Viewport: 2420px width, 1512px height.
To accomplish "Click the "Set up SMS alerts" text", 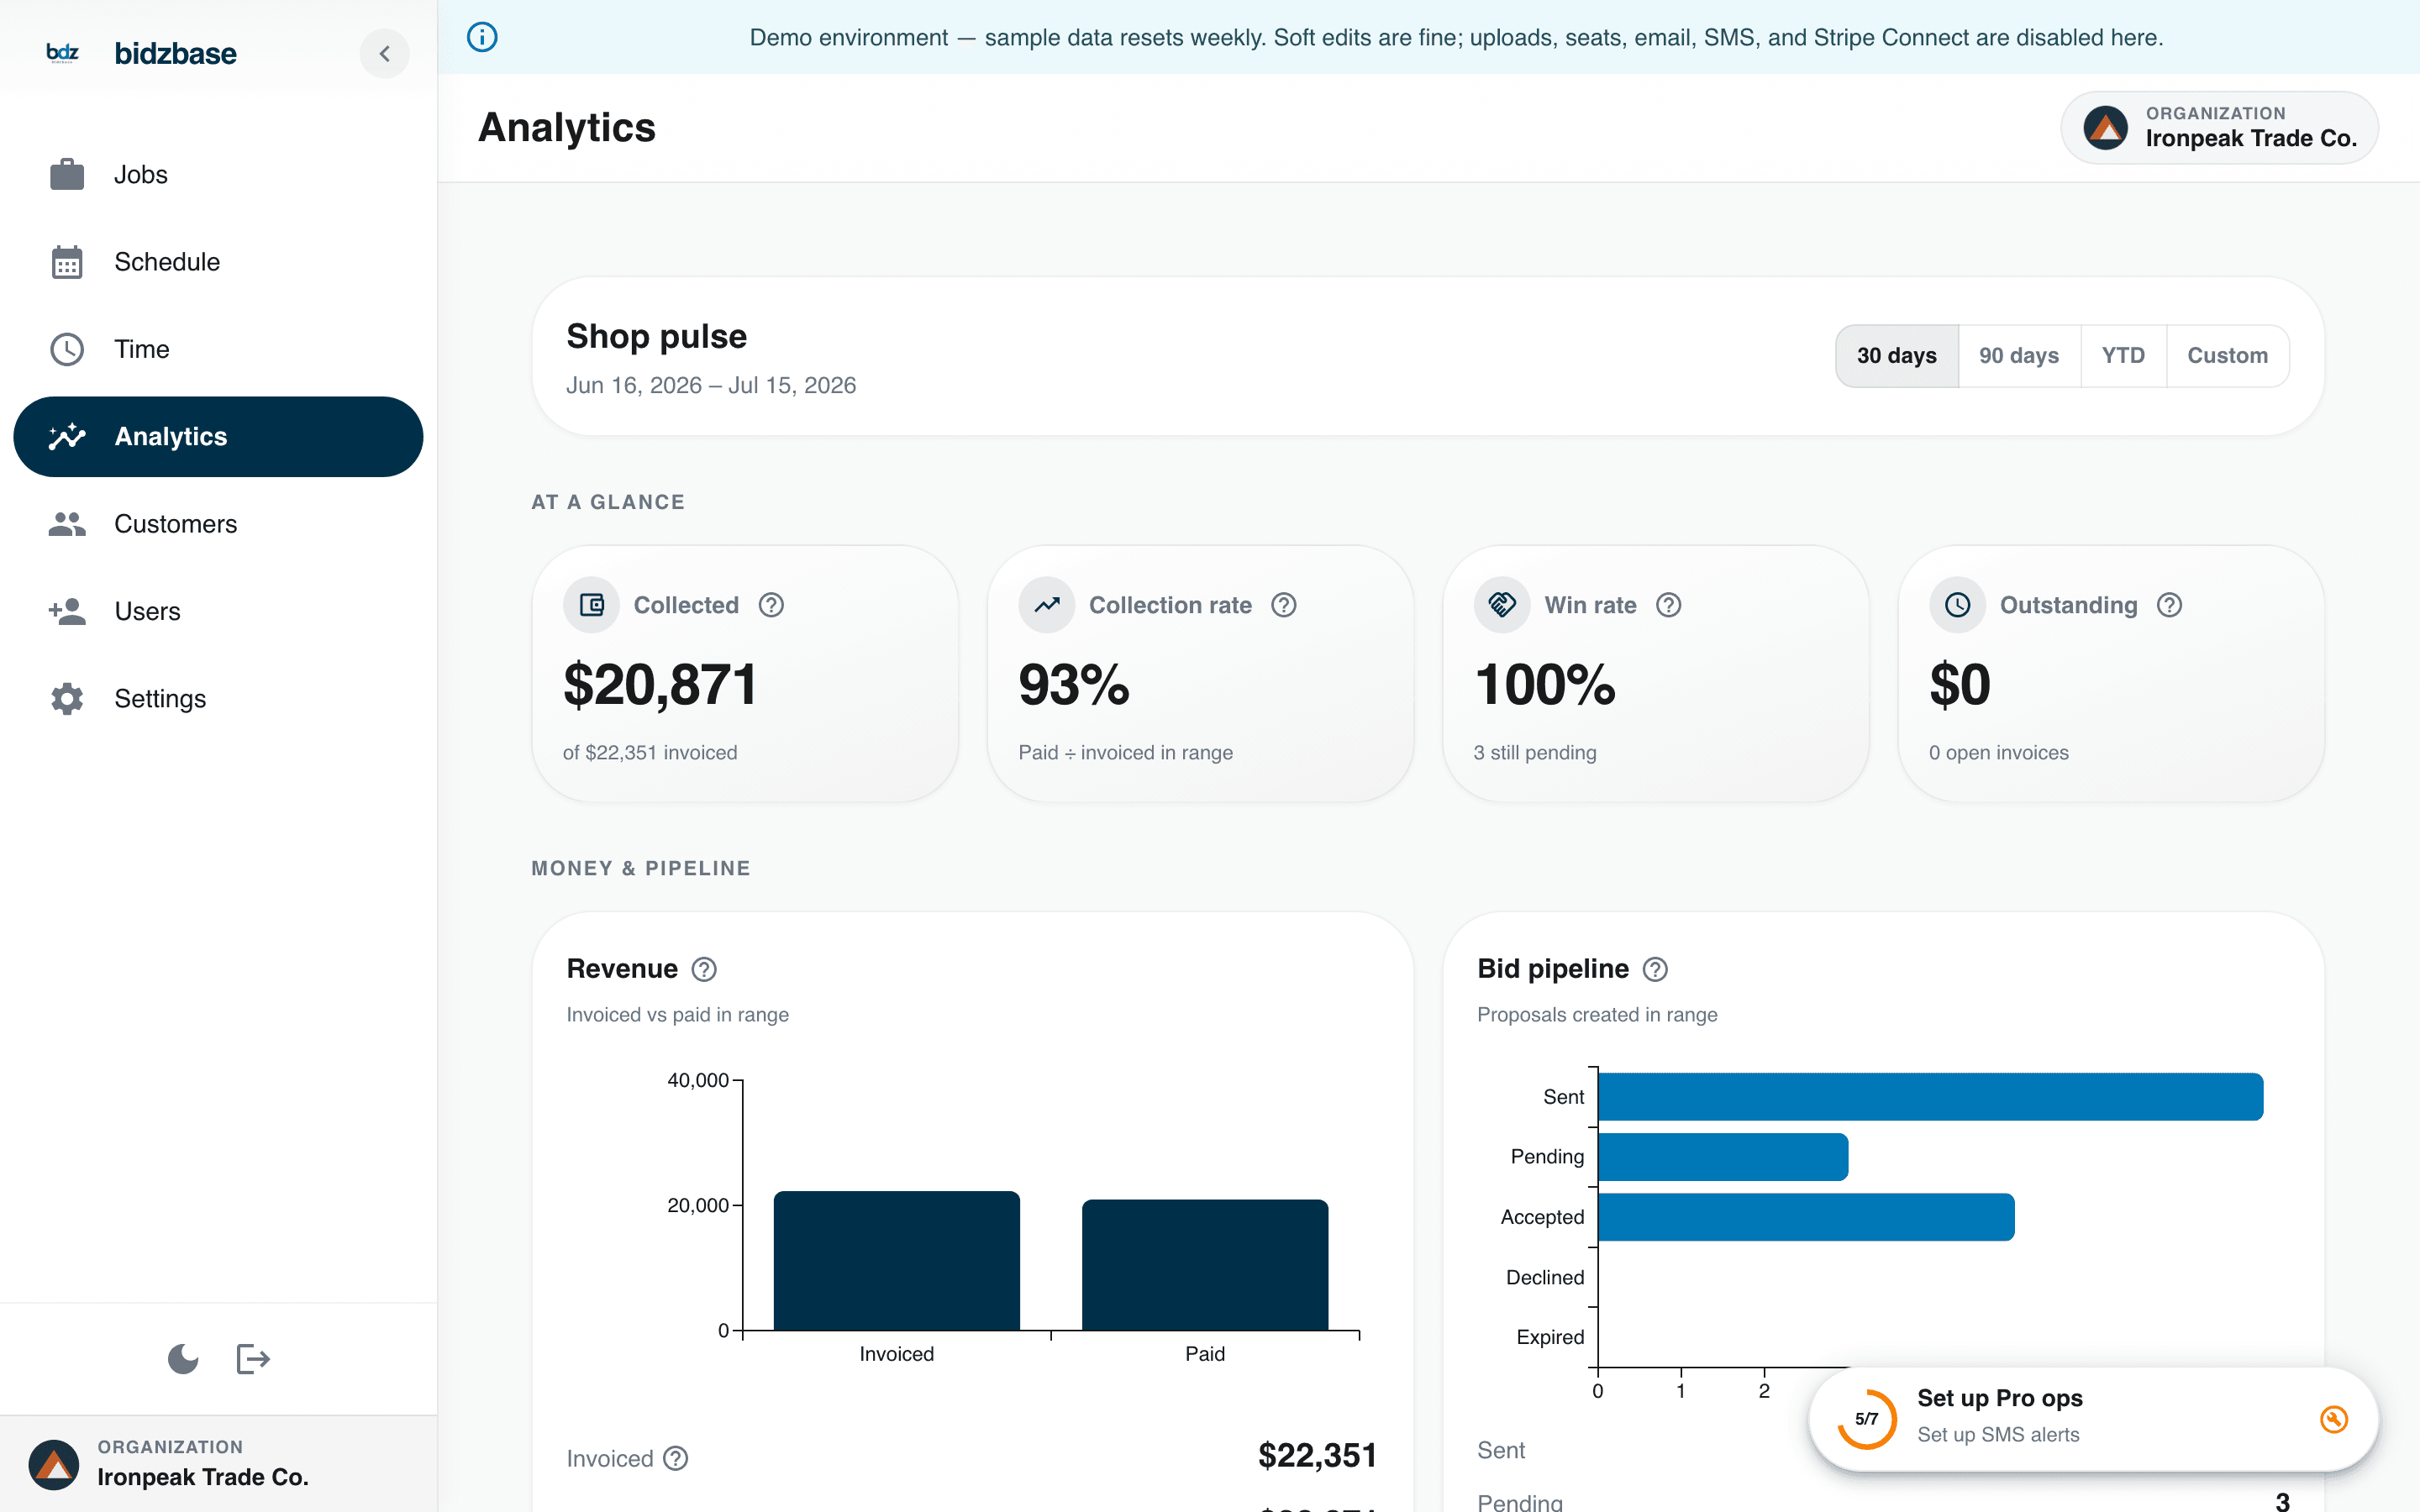I will coord(1998,1435).
